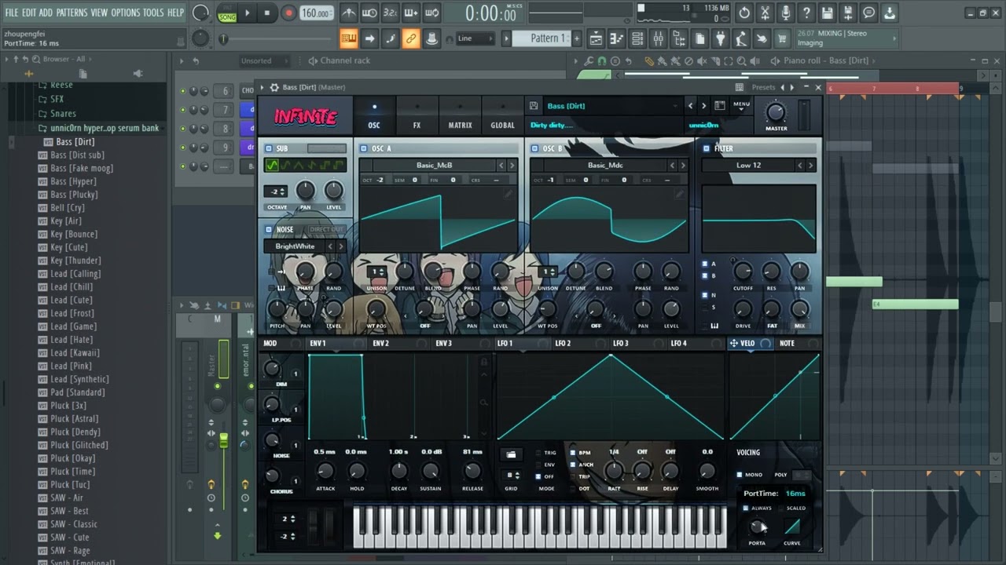
Task: Click the cut scissors tool icon
Action: pos(765,13)
